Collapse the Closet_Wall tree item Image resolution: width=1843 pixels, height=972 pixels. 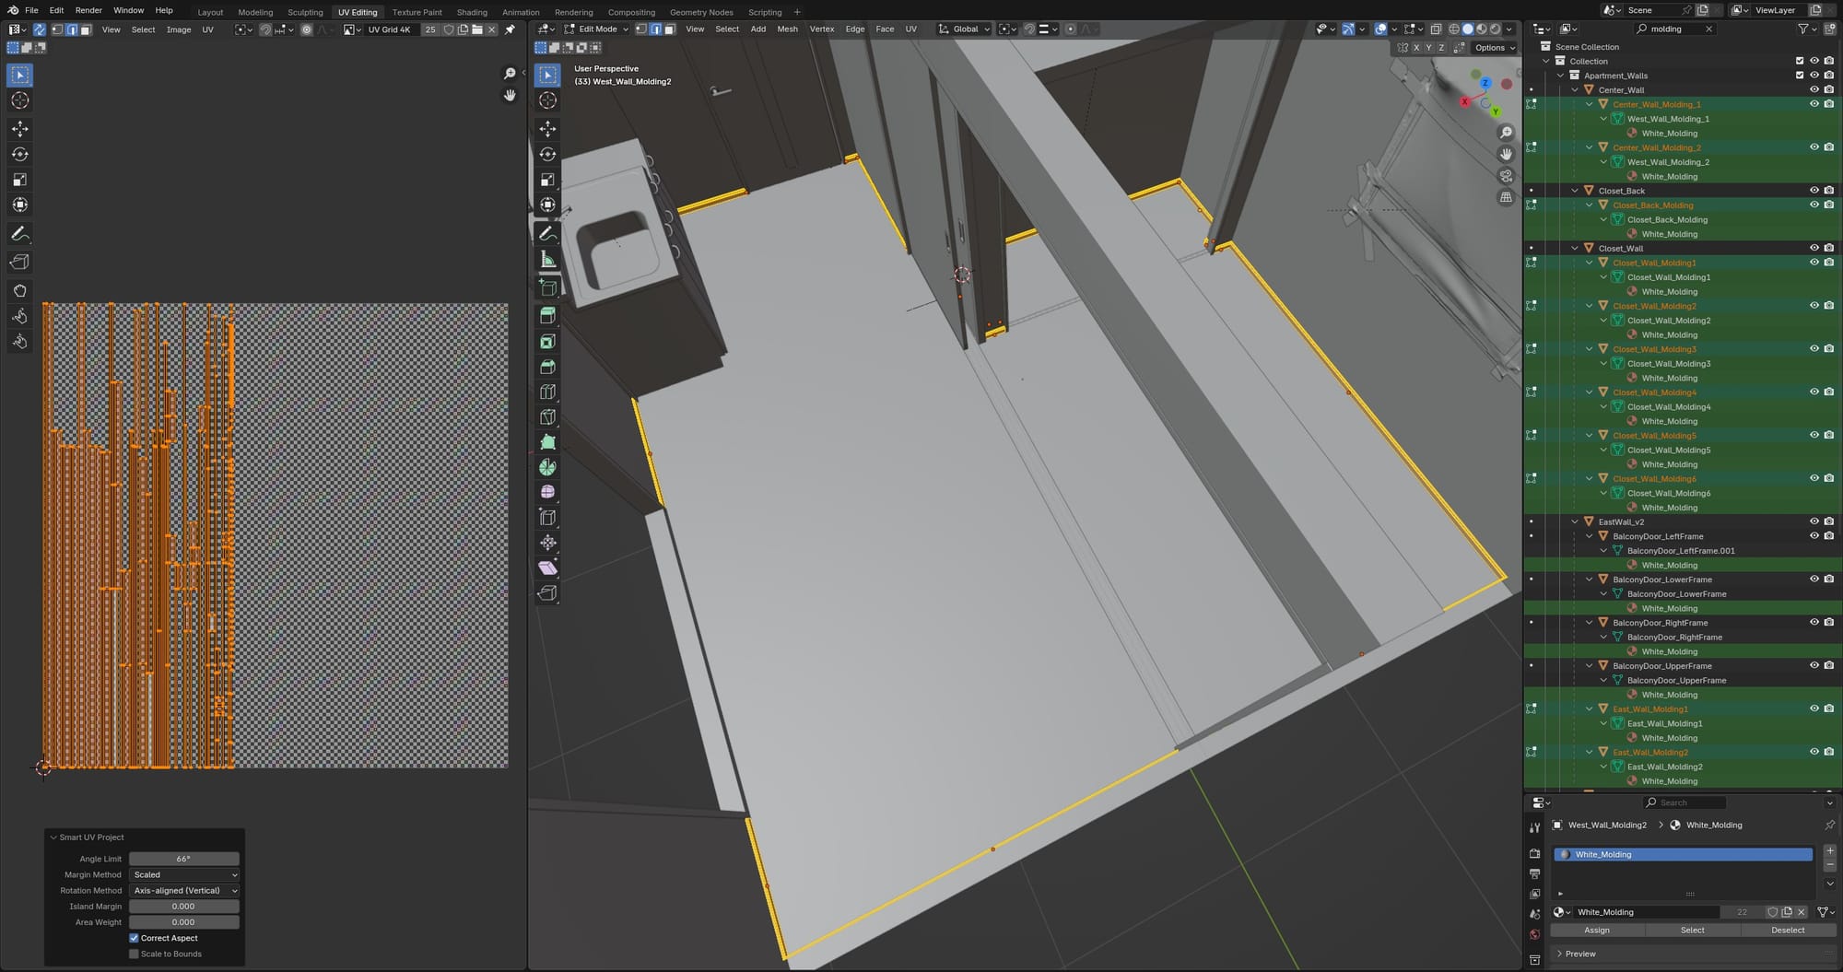(x=1575, y=248)
